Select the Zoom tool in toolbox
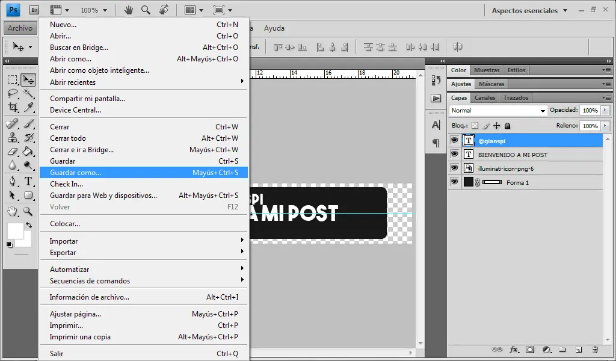 (x=28, y=211)
